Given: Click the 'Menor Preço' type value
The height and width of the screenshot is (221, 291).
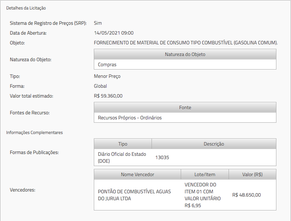Looking at the screenshot, I should tap(107, 76).
